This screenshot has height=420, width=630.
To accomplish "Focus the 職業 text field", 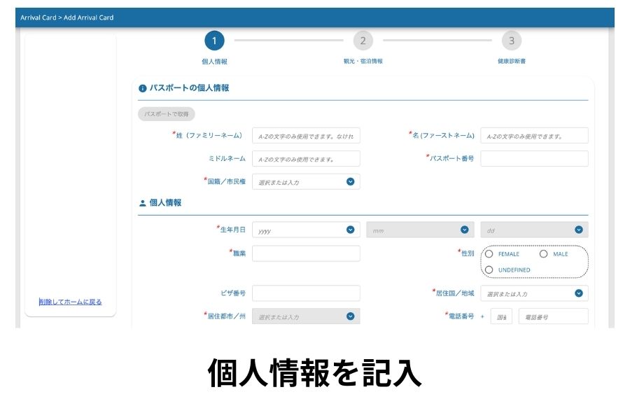I will coord(306,253).
